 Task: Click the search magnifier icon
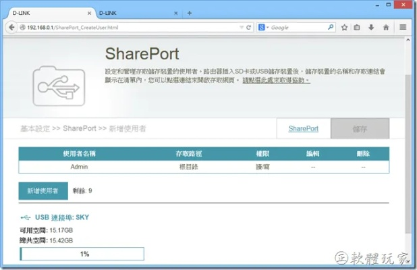[331, 27]
